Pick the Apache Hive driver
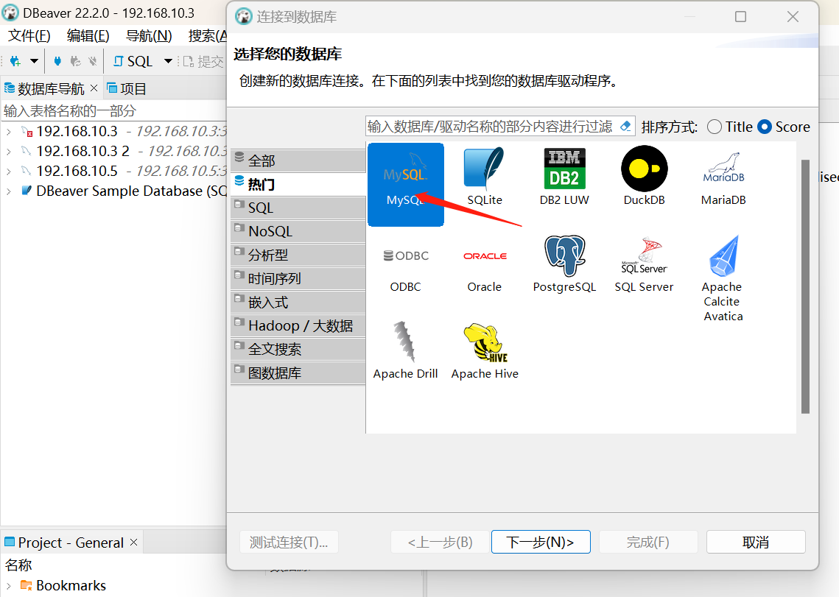Viewport: 839px width, 597px height. tap(485, 351)
